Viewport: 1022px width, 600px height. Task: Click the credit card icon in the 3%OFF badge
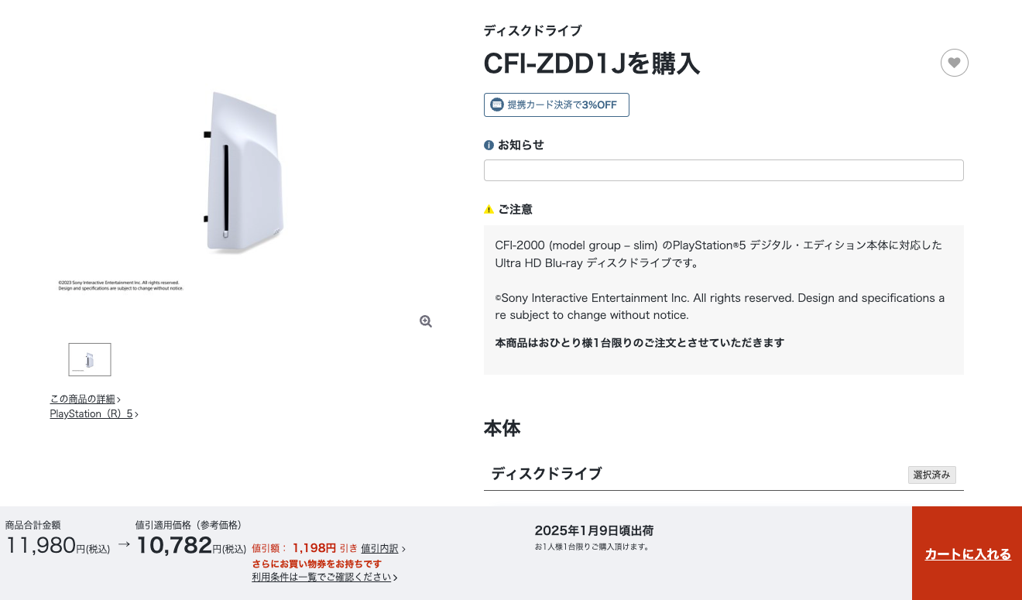(496, 105)
